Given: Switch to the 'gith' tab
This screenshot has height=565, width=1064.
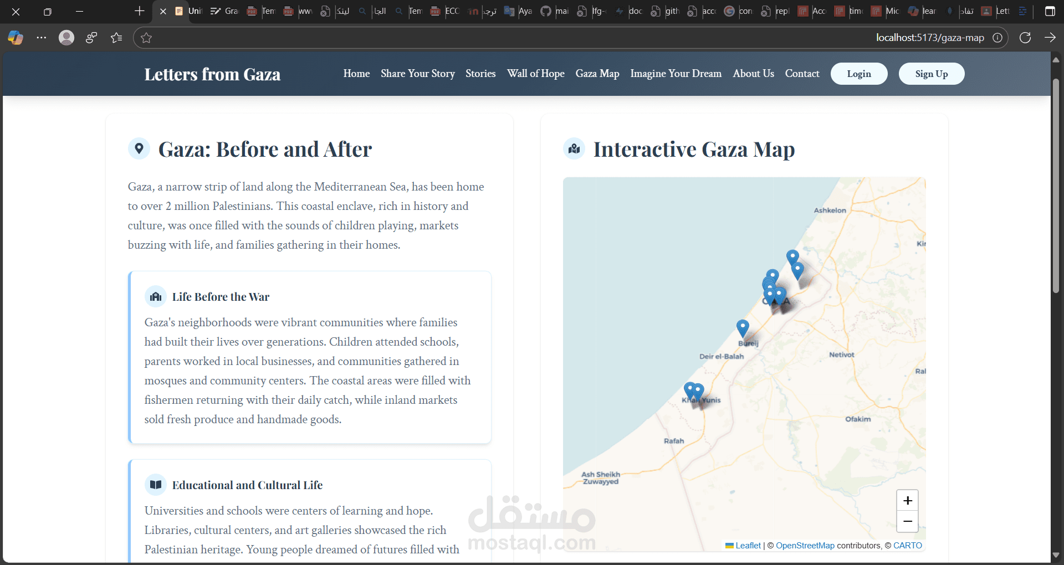Looking at the screenshot, I should tap(665, 11).
